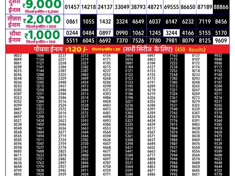This screenshot has width=235, height=176.
Task: Select the number "4166"
Action: (188, 33)
